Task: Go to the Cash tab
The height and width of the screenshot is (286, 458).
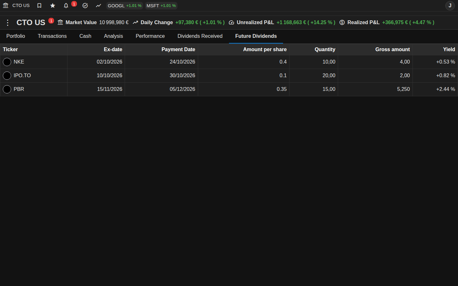Action: click(85, 36)
